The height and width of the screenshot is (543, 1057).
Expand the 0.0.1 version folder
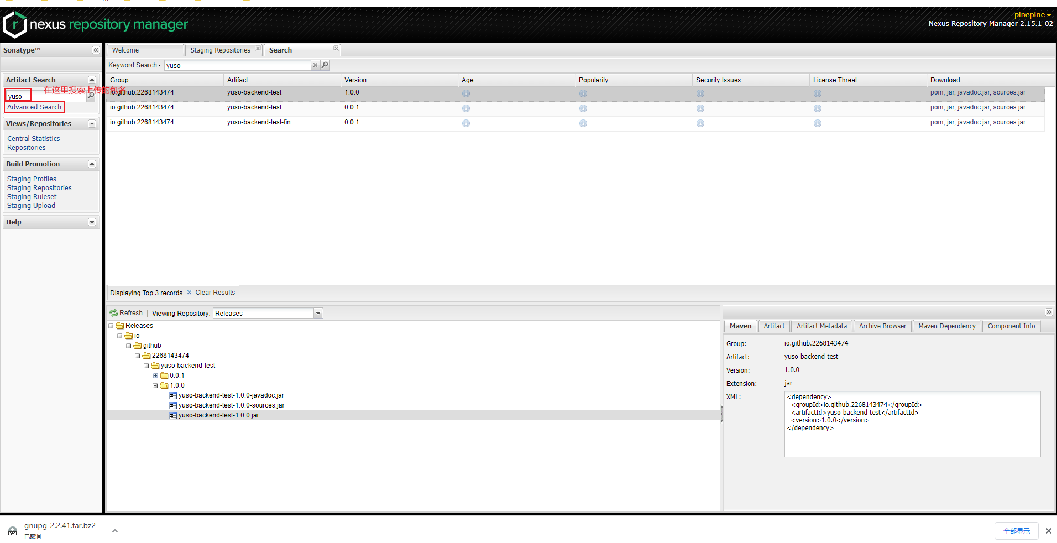click(x=155, y=375)
